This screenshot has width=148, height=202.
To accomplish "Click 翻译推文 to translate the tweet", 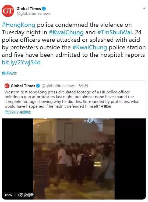I will click(x=9, y=73).
